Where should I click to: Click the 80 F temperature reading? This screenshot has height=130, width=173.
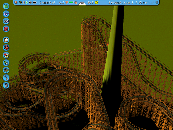[x=91, y=2]
